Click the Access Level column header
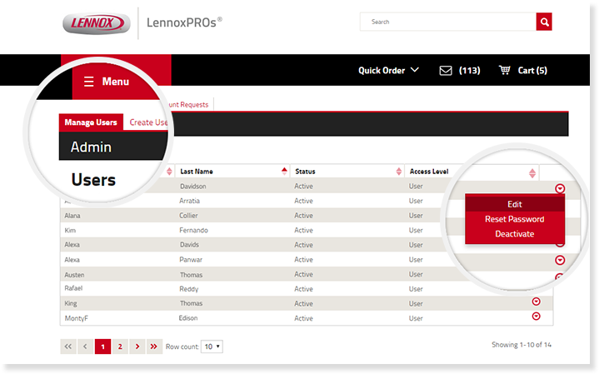Screen dimensions: 599x374 pos(429,172)
